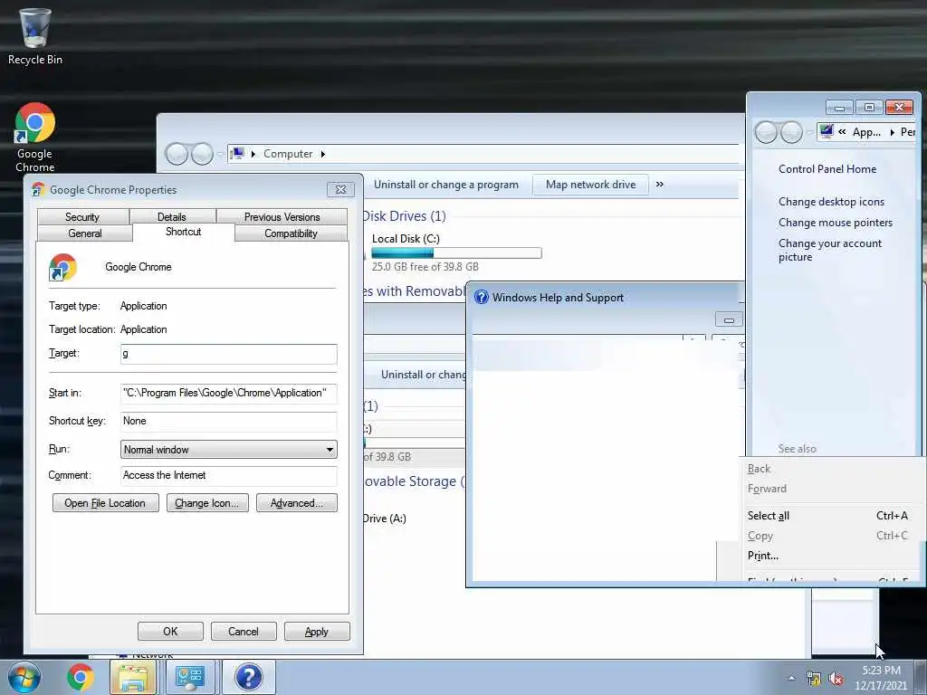Close the Control Panel window
This screenshot has height=695, width=927.
[x=899, y=108]
